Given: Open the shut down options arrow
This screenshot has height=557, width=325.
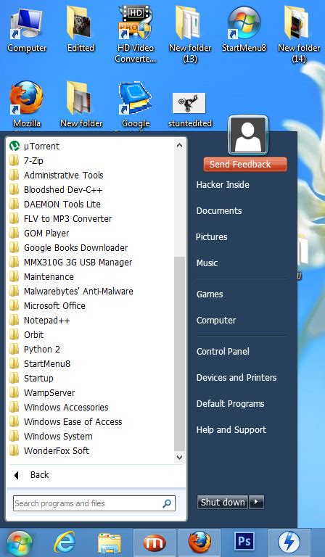Looking at the screenshot, I should coord(257,503).
